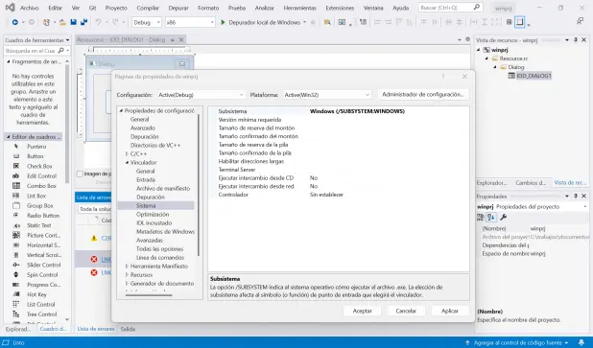This screenshot has width=593, height=348.
Task: Click the new project toolbar icon
Action: 46,22
